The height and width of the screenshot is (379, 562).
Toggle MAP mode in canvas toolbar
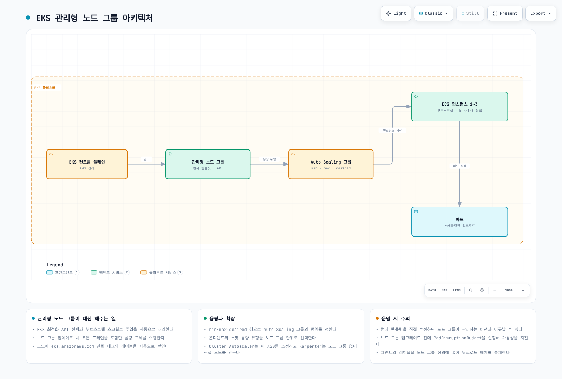(444, 290)
